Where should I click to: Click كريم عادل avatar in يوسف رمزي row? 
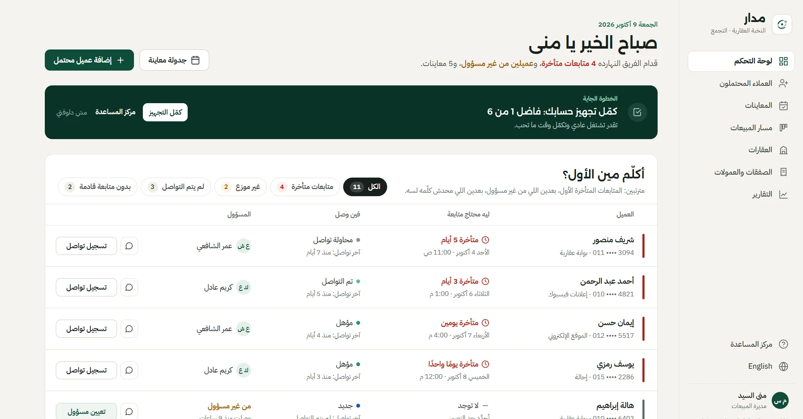tap(243, 370)
